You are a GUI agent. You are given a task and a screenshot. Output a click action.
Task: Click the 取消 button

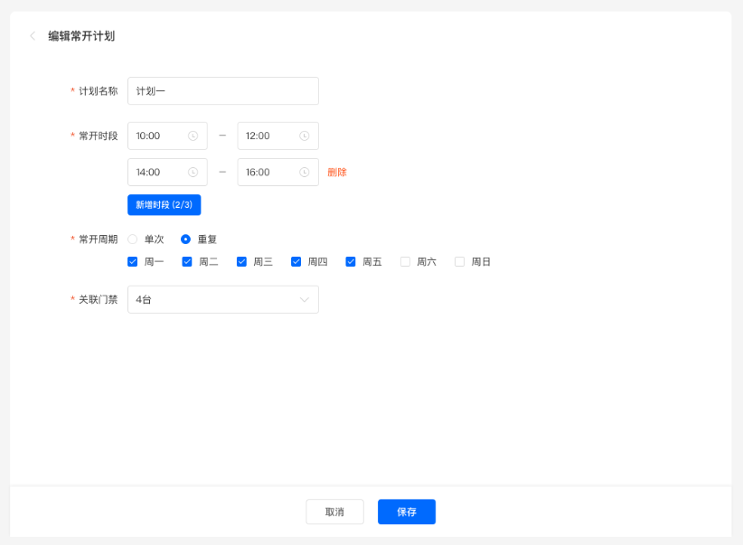(335, 512)
